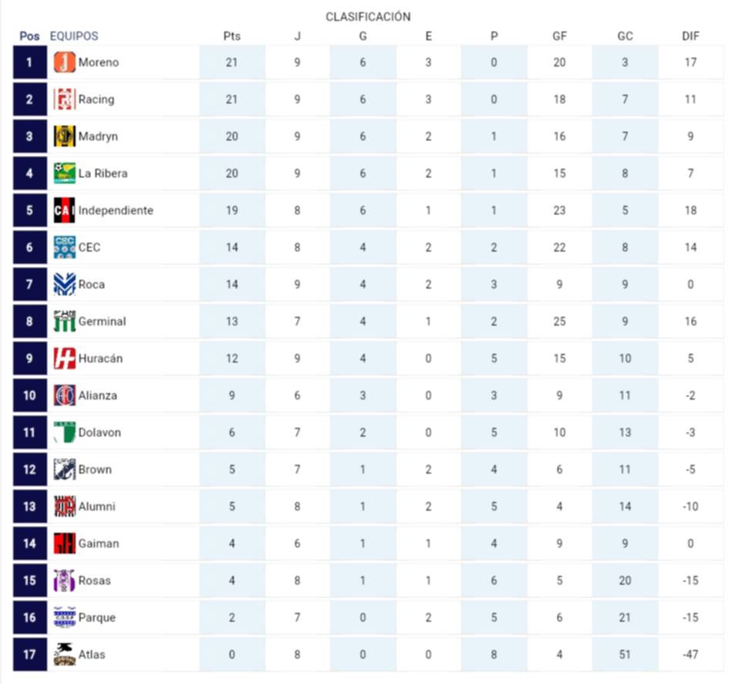Screen dimensions: 735x684
Task: Click the CEC club crest
Action: point(65,248)
